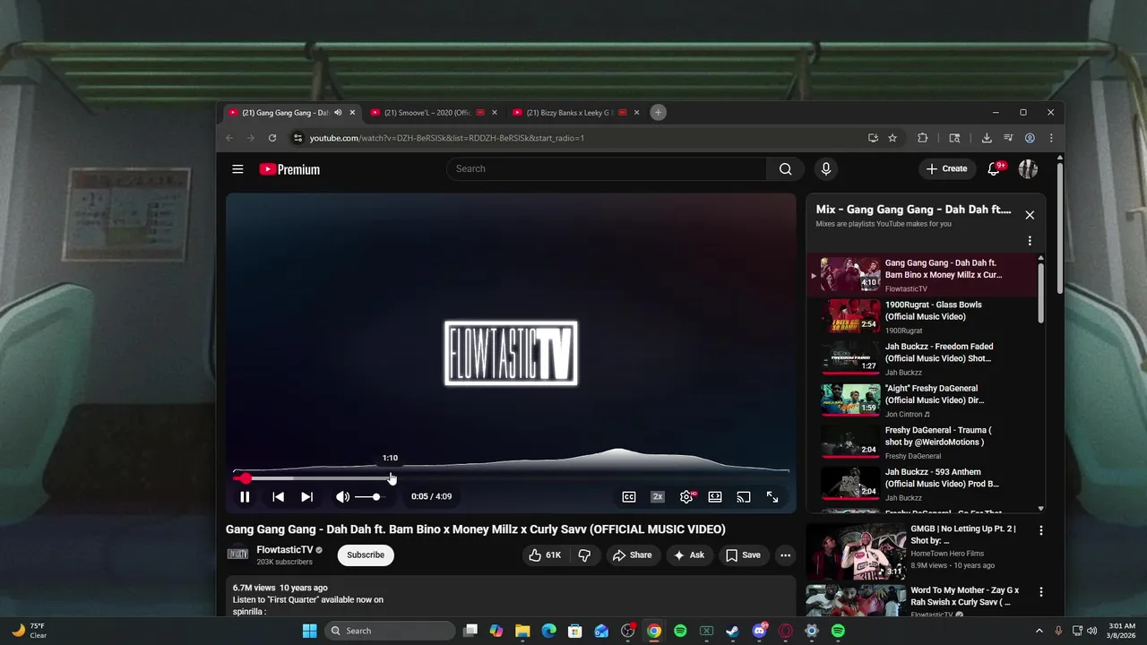Select current Gang Gang Gang Mix entry
This screenshot has width=1147, height=645.
(920, 275)
